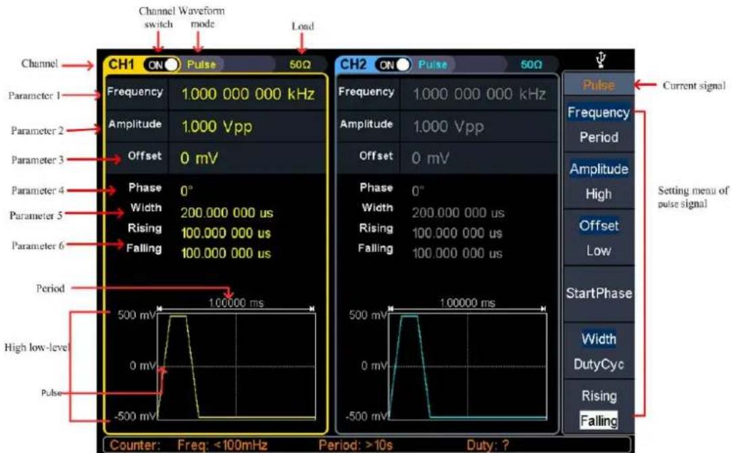
Task: Click CH2 Phase value 0°
Action: click(418, 191)
